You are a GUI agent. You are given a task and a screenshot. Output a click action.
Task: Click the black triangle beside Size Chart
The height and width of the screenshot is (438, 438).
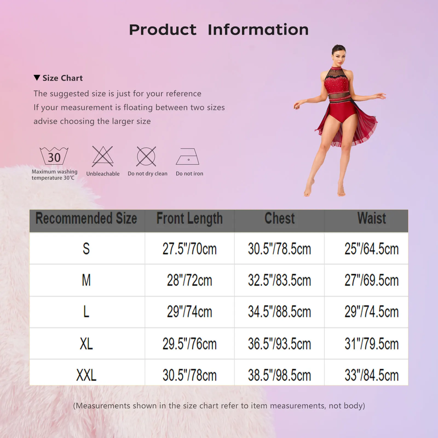click(x=36, y=78)
